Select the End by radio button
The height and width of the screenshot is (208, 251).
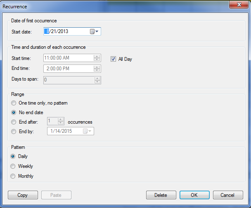(x=14, y=131)
